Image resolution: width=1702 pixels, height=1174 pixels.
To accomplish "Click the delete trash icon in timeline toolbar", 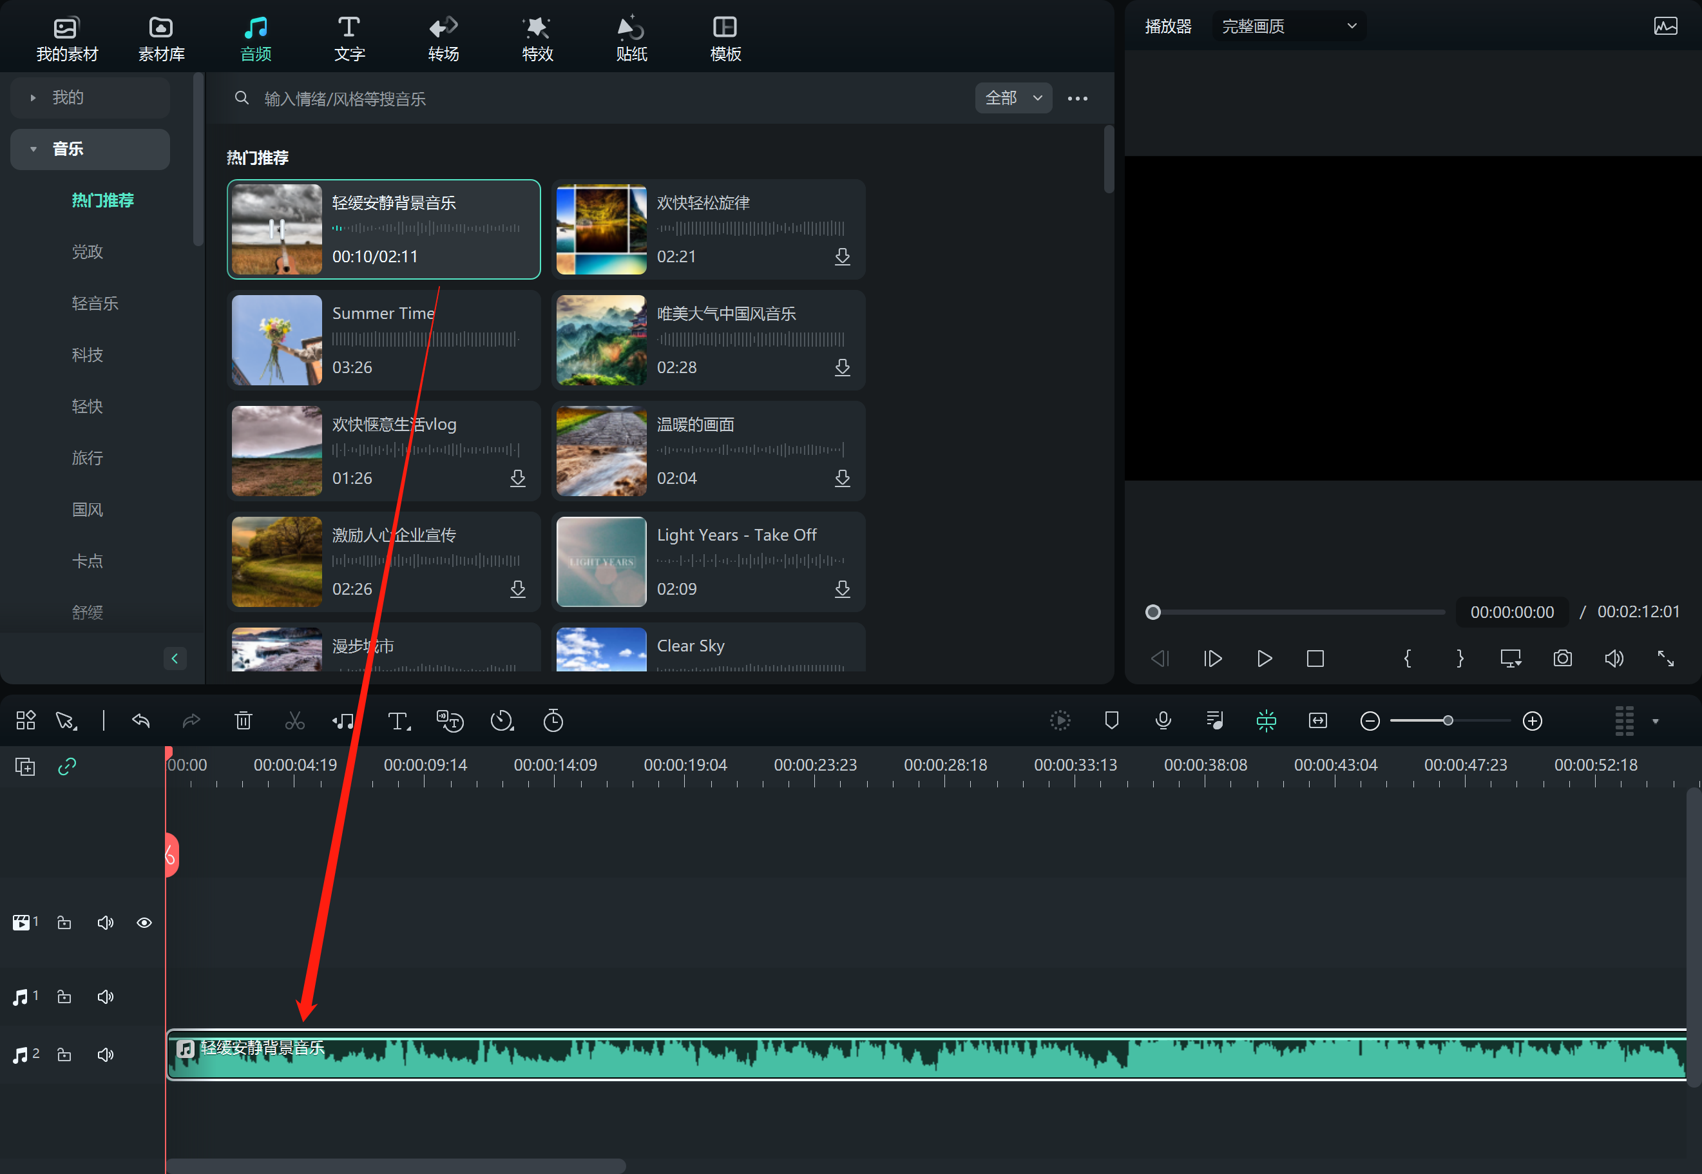I will pos(244,721).
